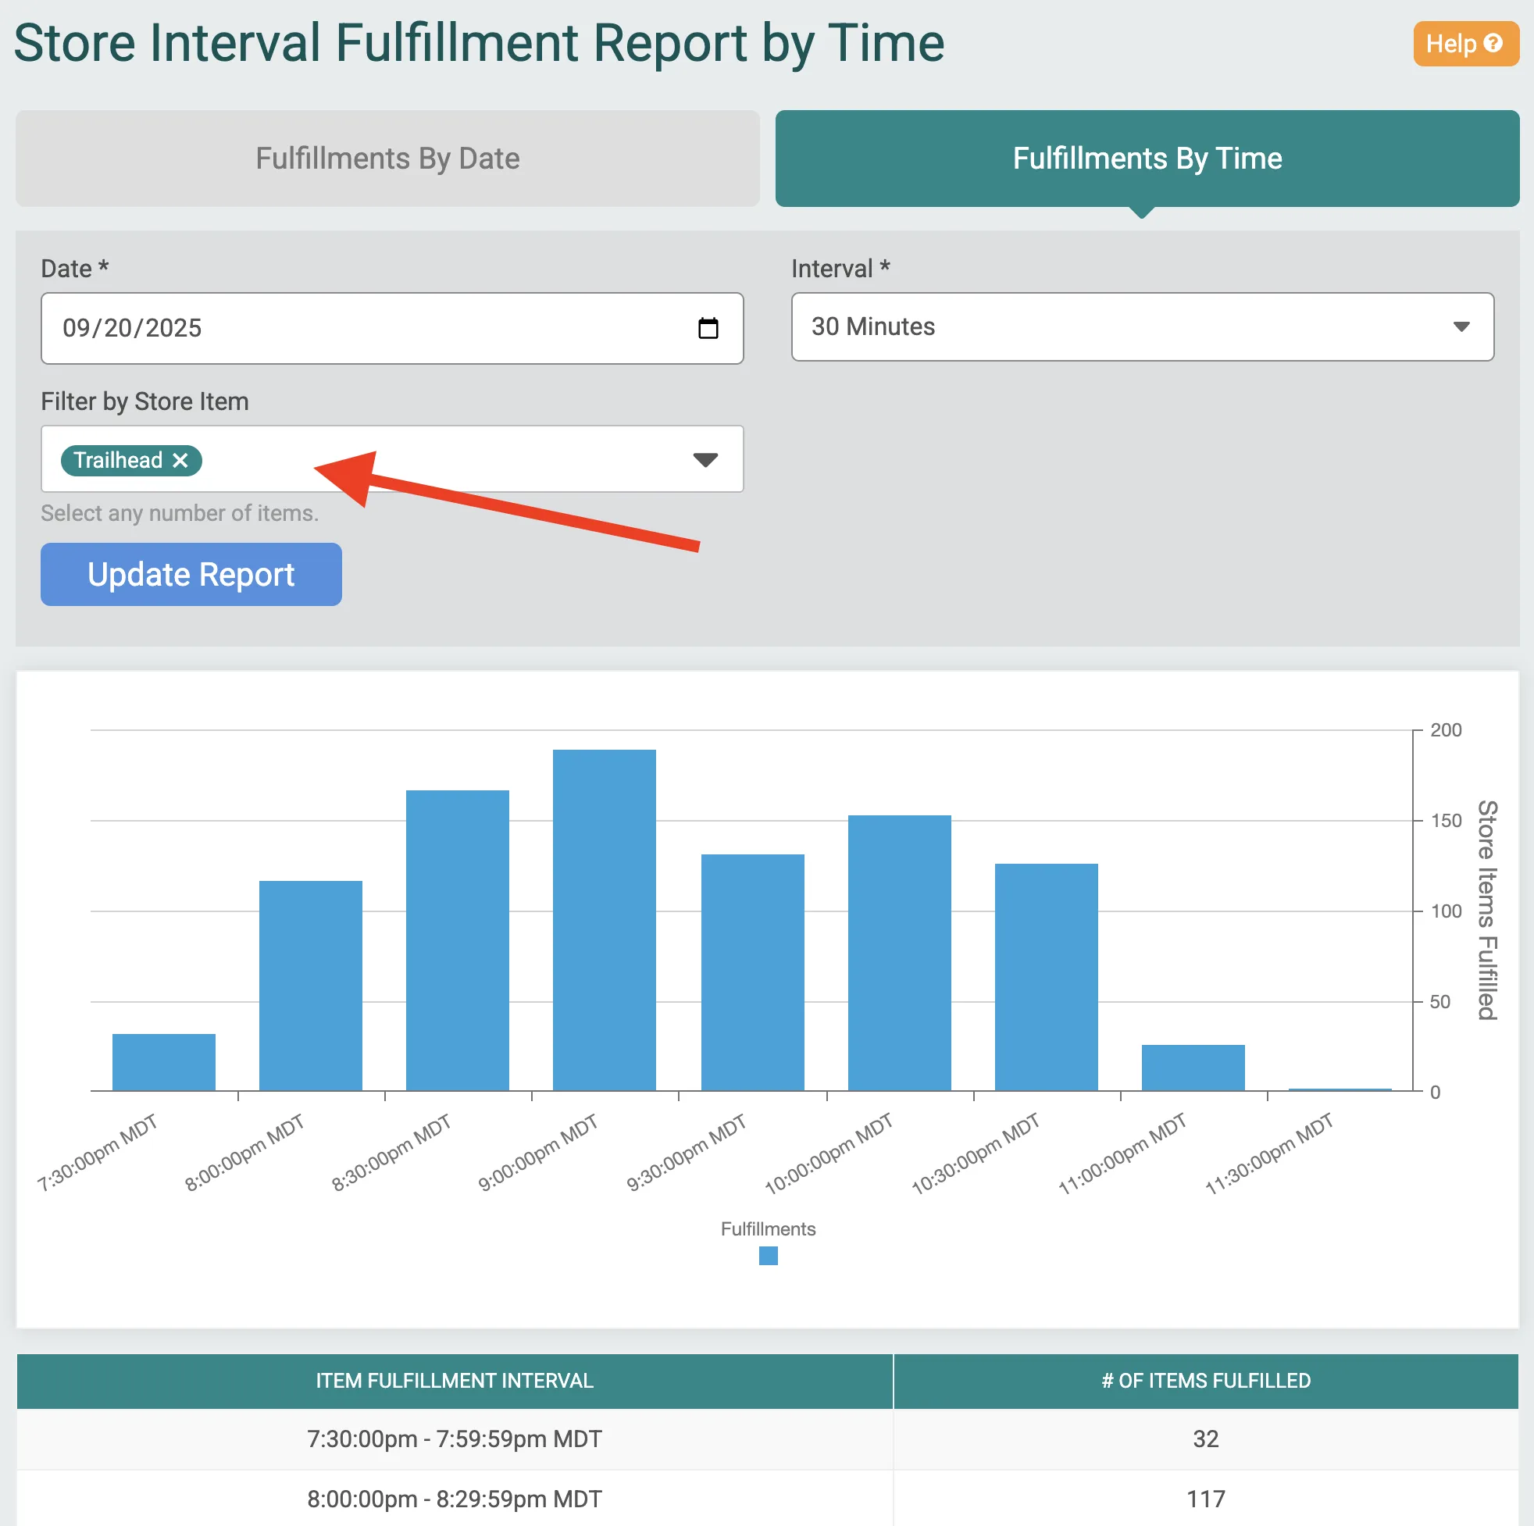Click the Update Report button
This screenshot has width=1534, height=1526.
[191, 574]
